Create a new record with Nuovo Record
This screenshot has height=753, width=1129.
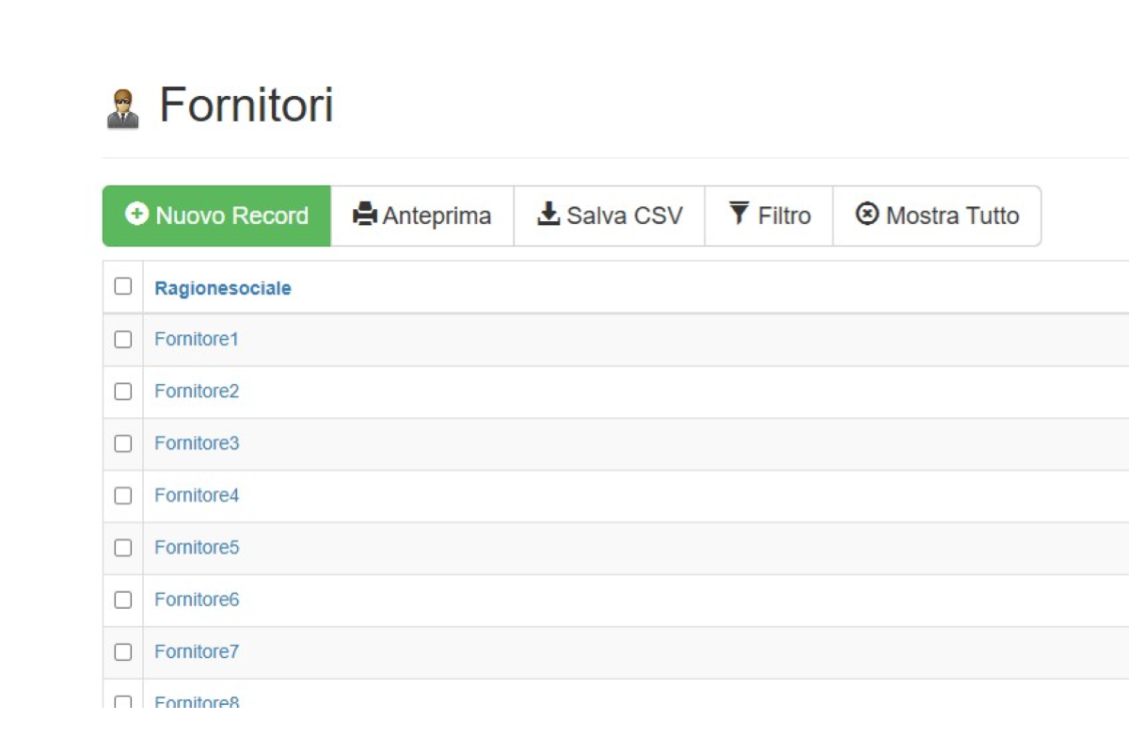216,216
